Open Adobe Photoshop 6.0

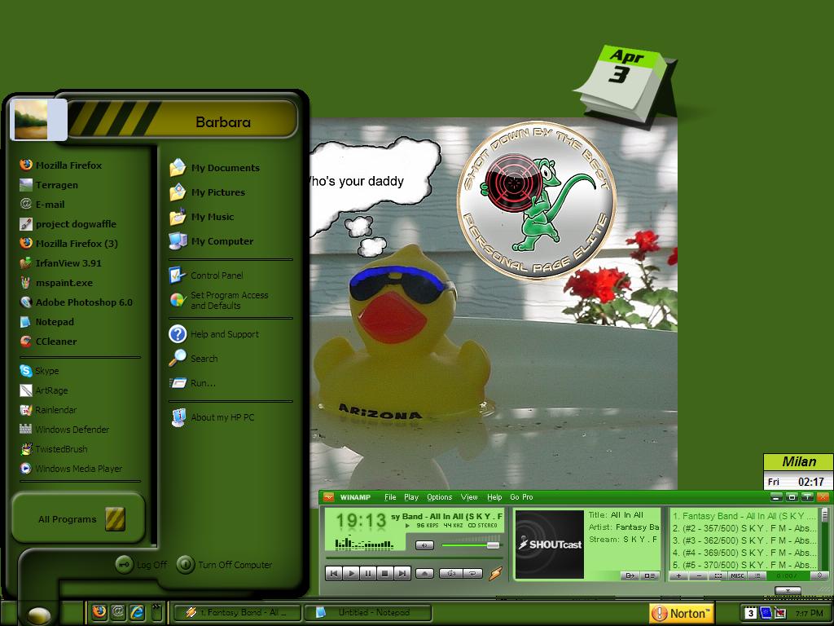coord(84,302)
